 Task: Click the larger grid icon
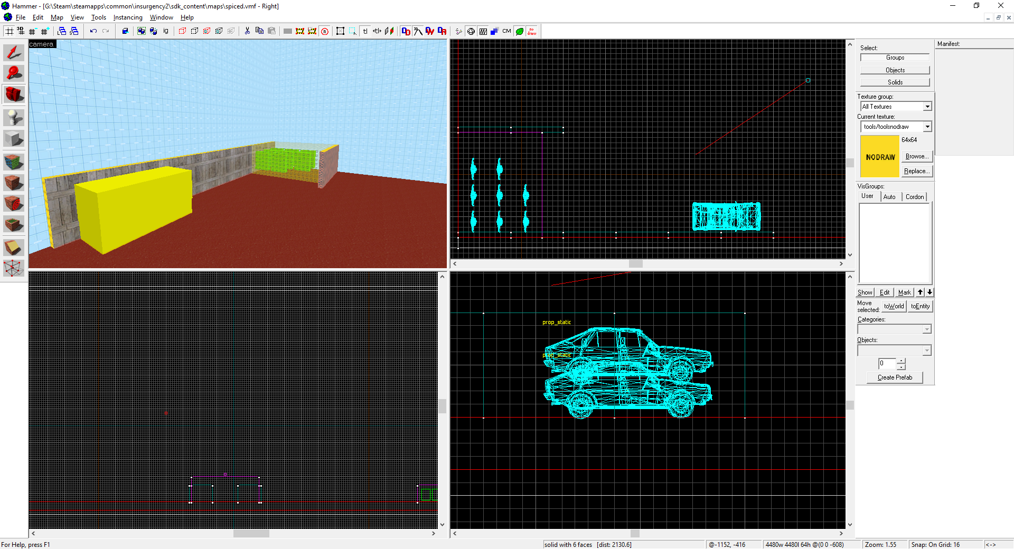point(45,31)
